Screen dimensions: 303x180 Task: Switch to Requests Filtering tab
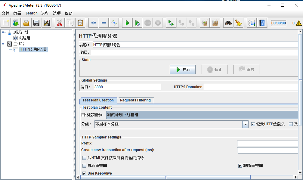(x=135, y=100)
